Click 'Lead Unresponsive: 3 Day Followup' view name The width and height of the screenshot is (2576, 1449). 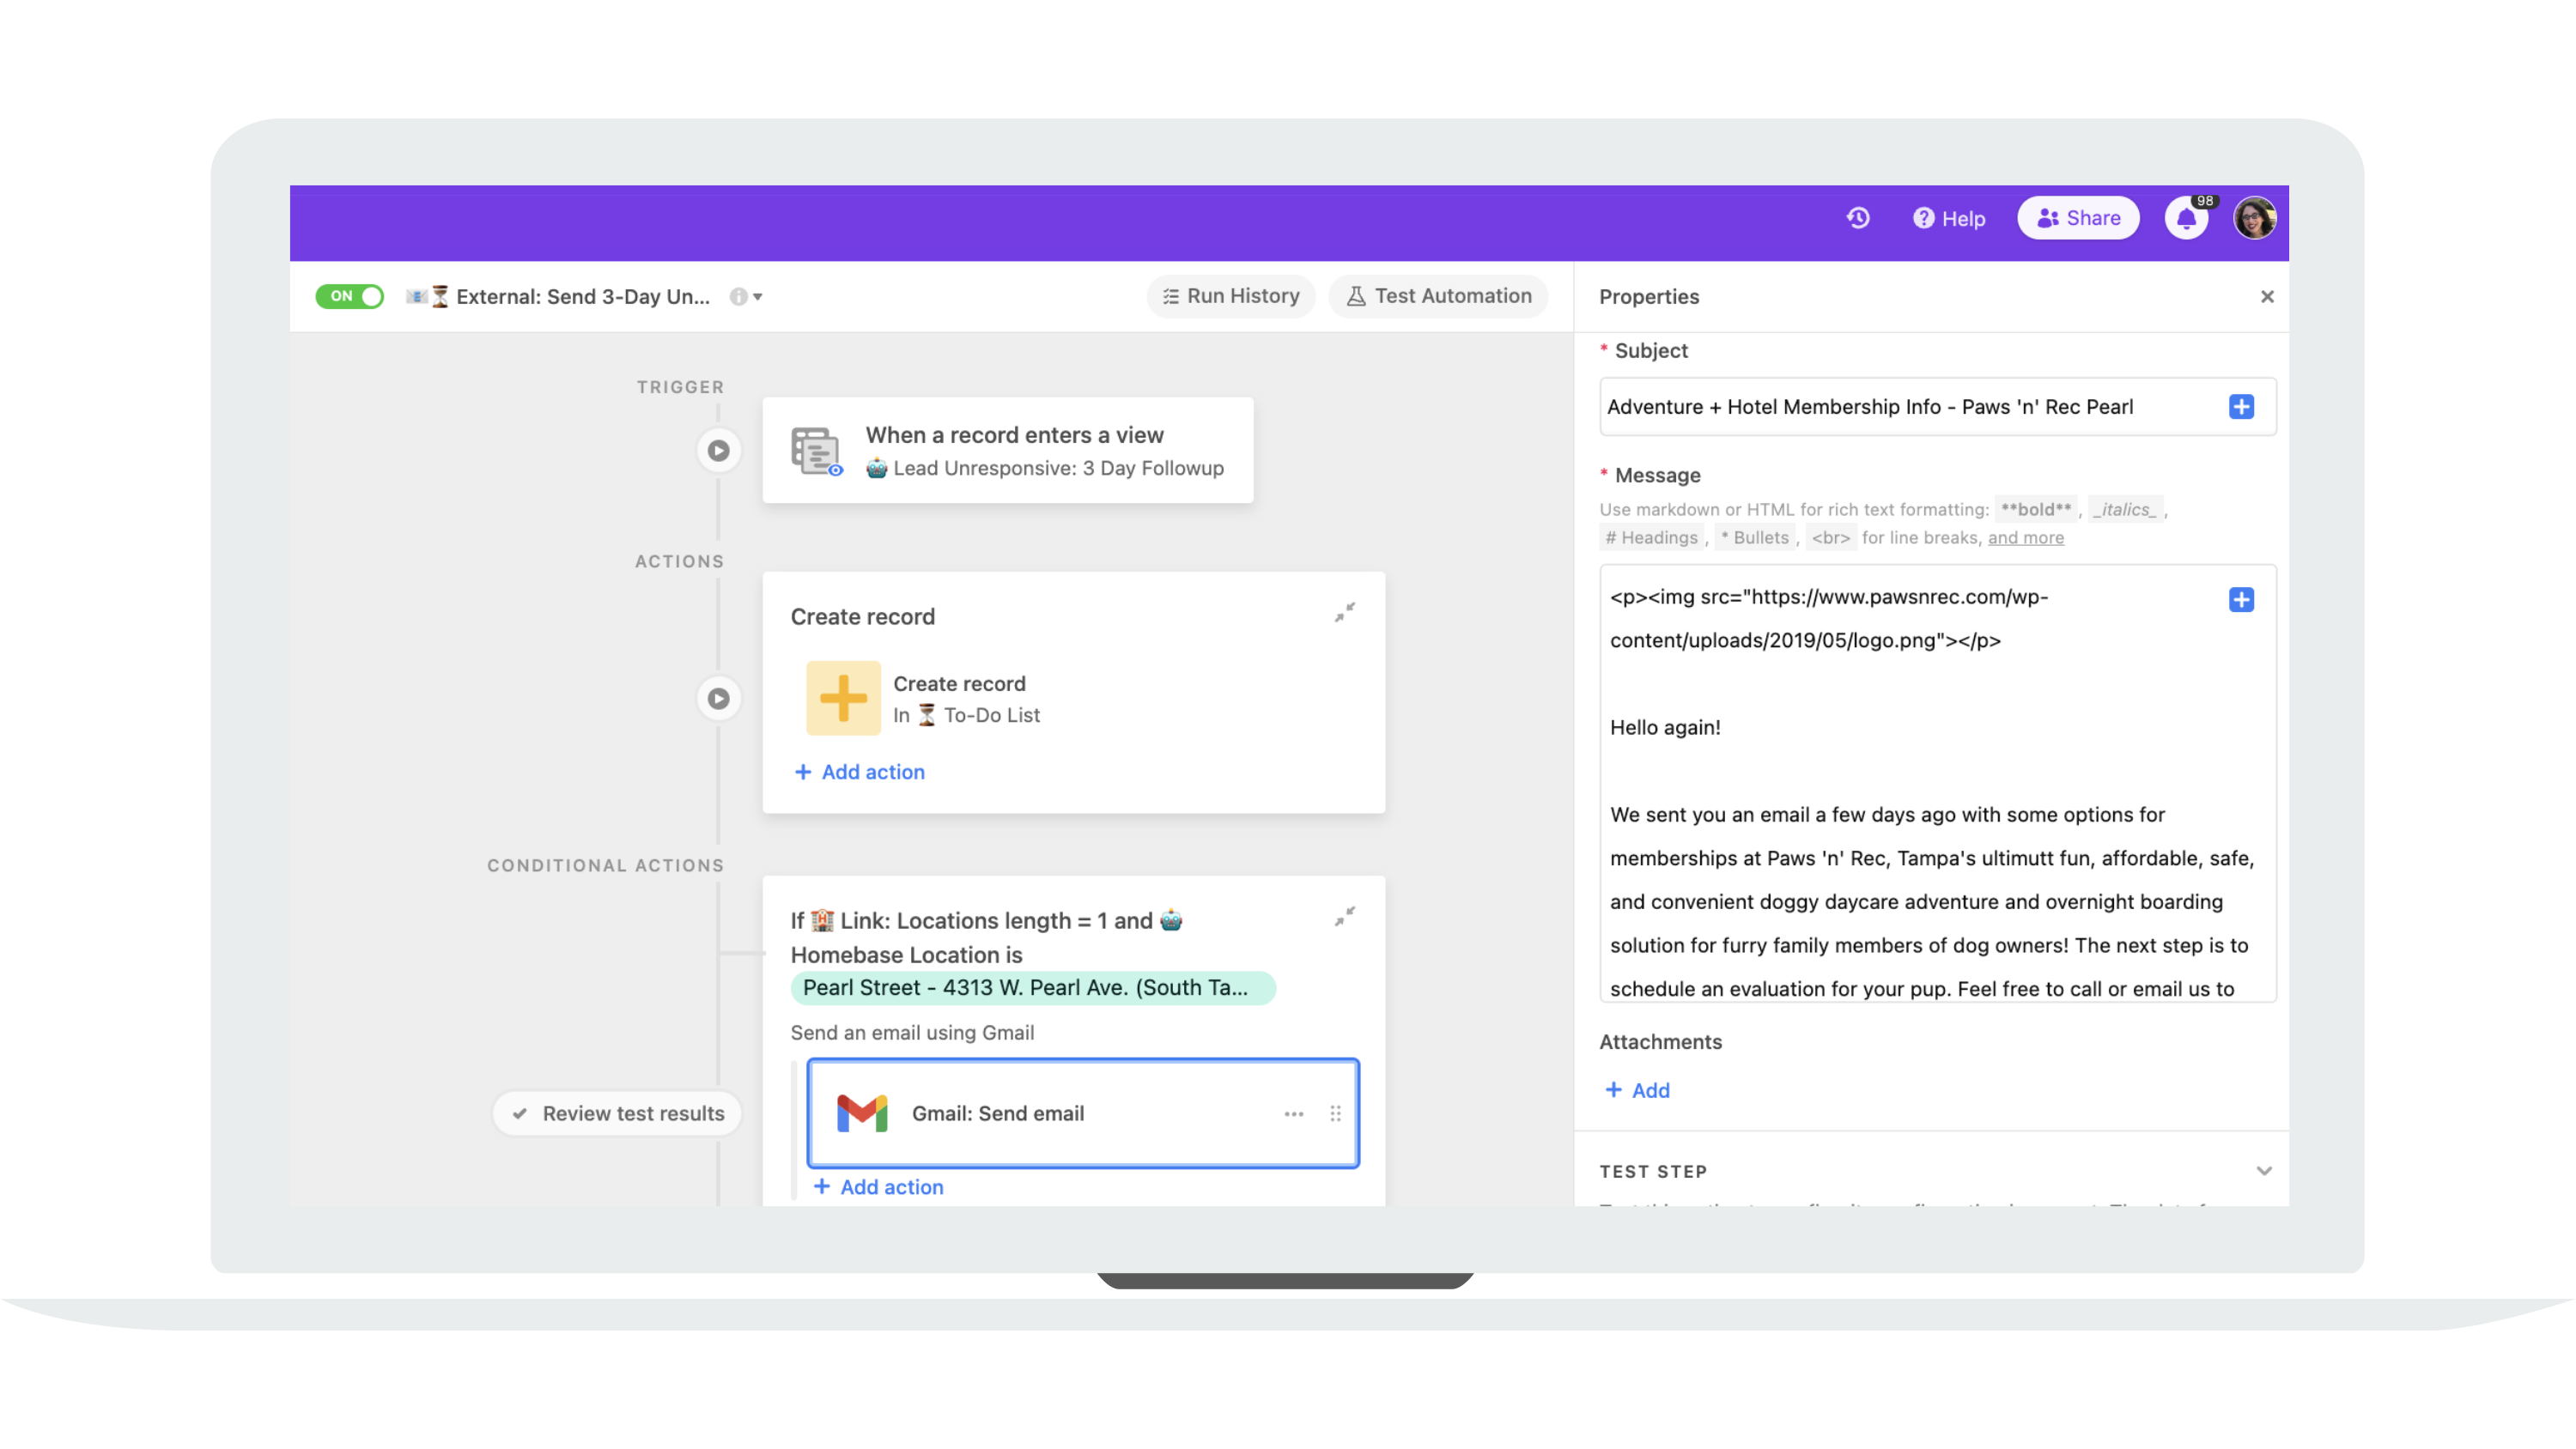tap(1058, 468)
